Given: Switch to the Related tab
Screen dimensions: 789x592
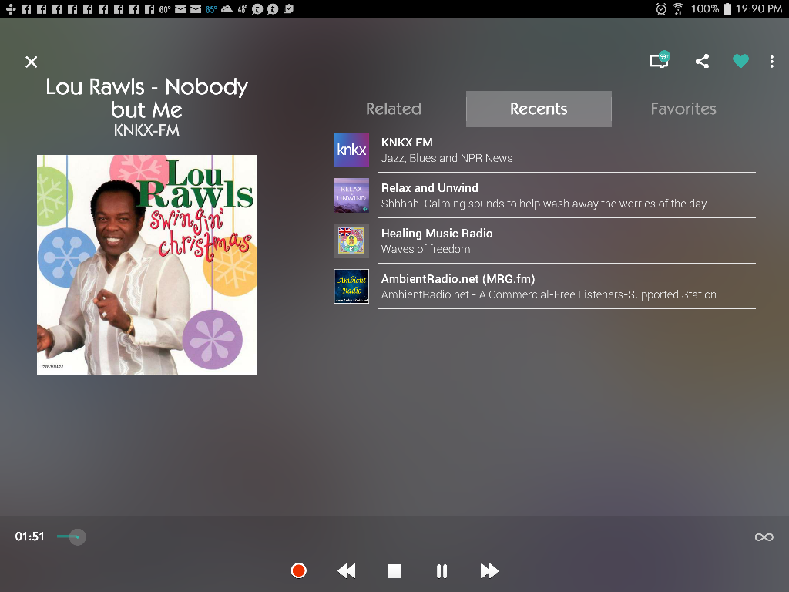Looking at the screenshot, I should (394, 109).
